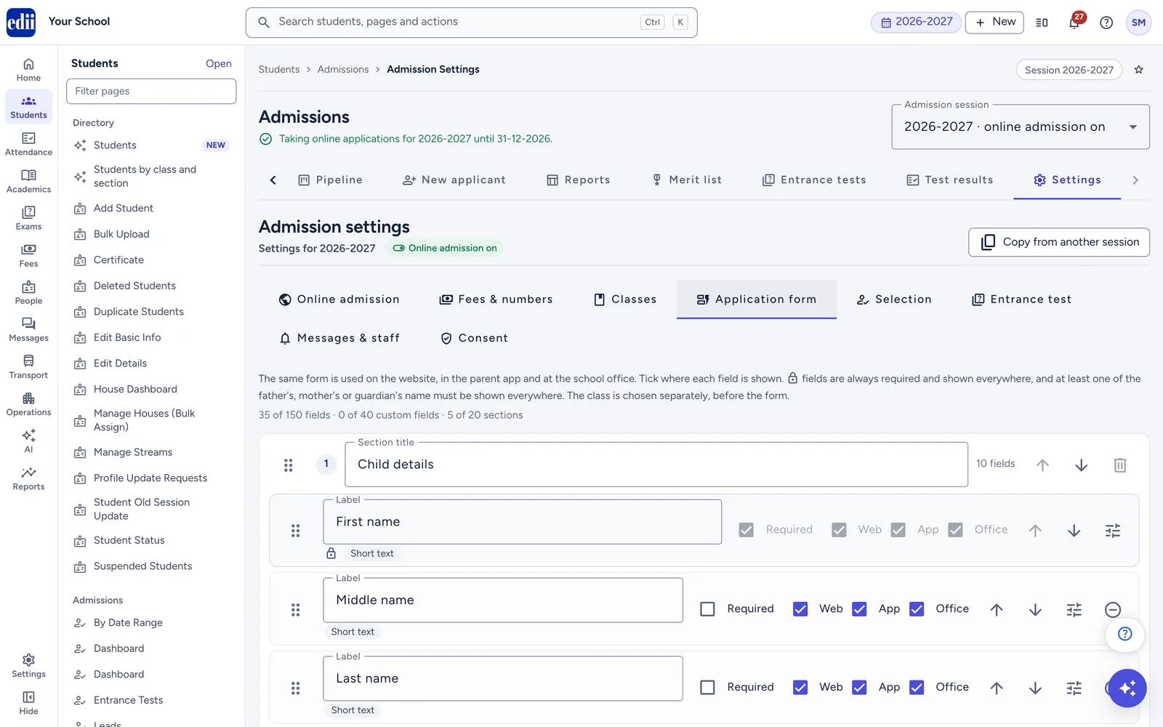Open the Admission session dropdown
The width and height of the screenshot is (1163, 727).
1021,127
